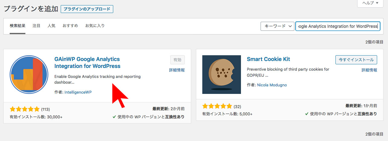Switch to the 注目 tab

pyautogui.click(x=37, y=26)
